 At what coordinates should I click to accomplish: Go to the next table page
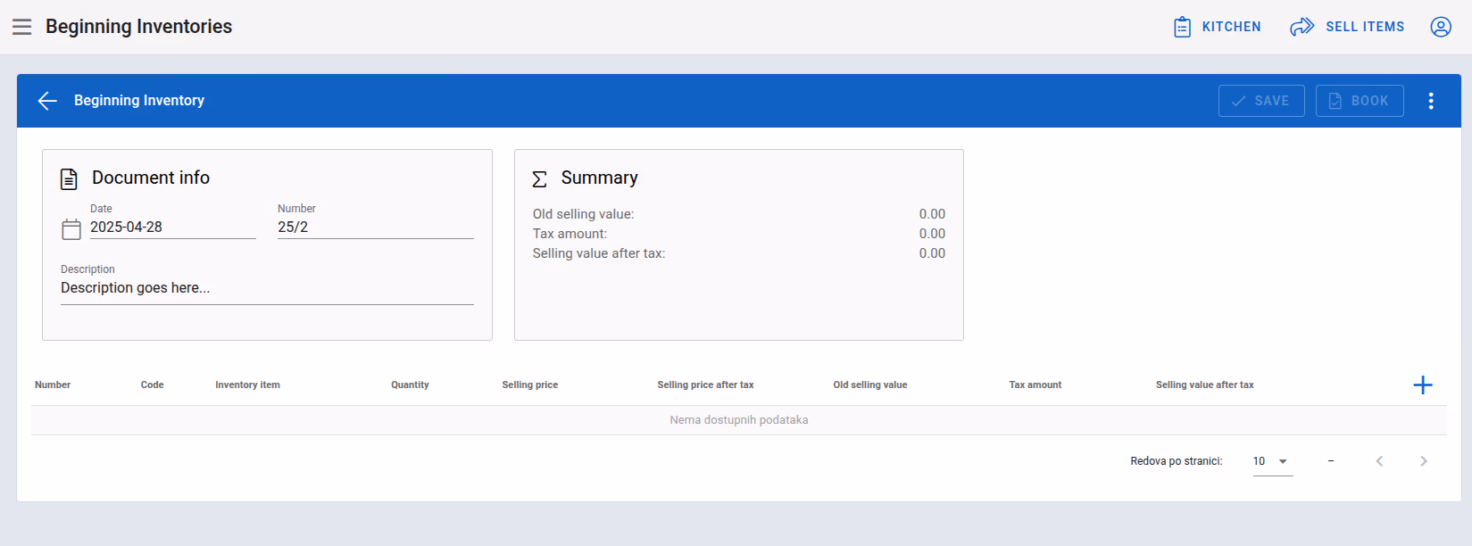1424,461
